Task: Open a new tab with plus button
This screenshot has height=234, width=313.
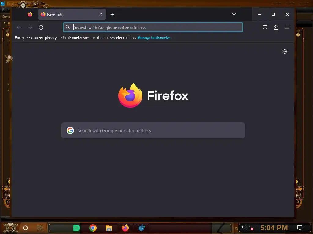Action: [112, 15]
